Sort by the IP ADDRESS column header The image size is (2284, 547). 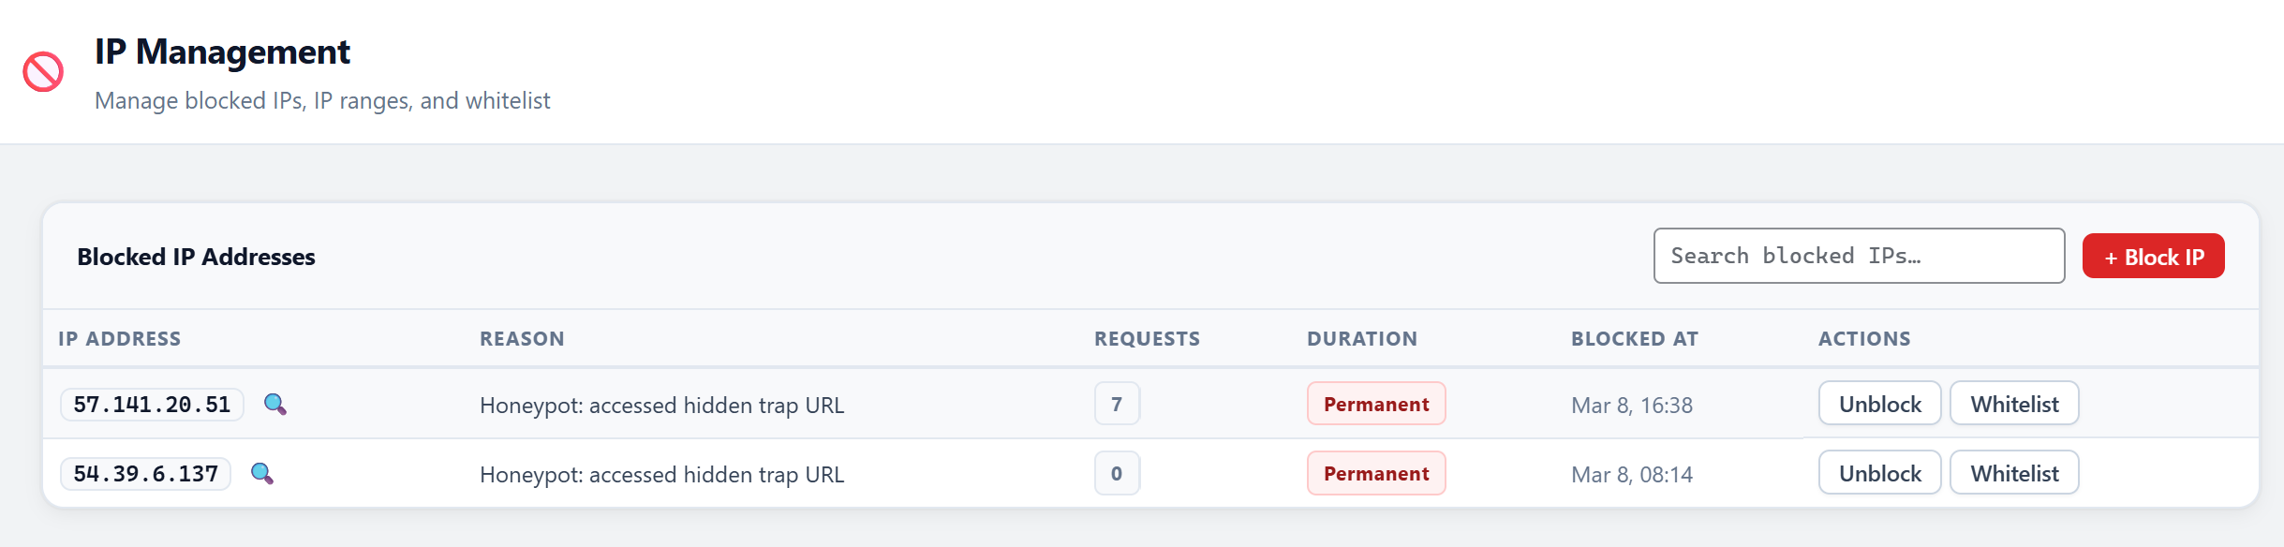coord(119,338)
